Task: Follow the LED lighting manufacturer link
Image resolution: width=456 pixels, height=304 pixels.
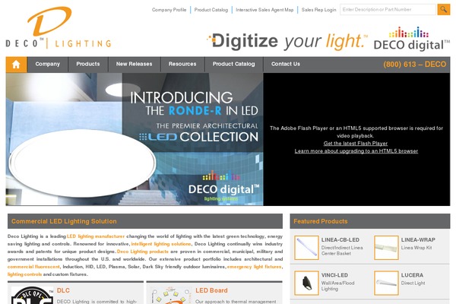Action: click(96, 236)
